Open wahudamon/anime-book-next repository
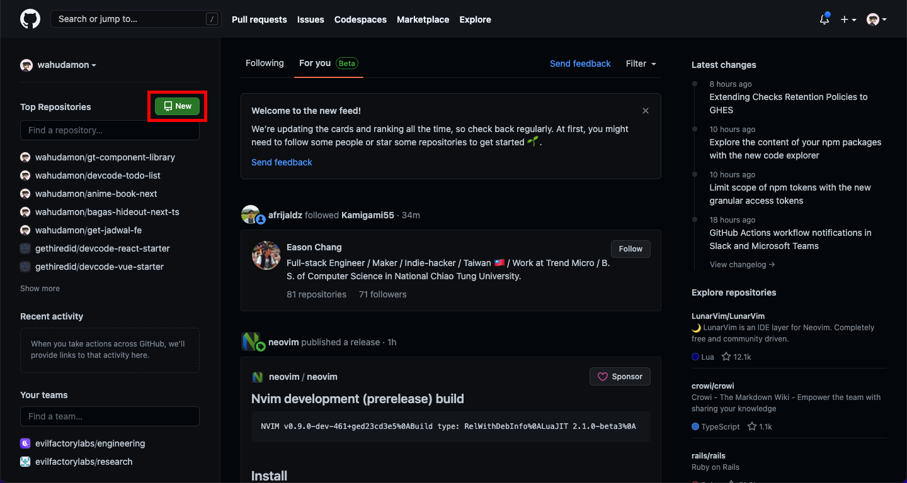This screenshot has height=483, width=907. pyautogui.click(x=96, y=194)
